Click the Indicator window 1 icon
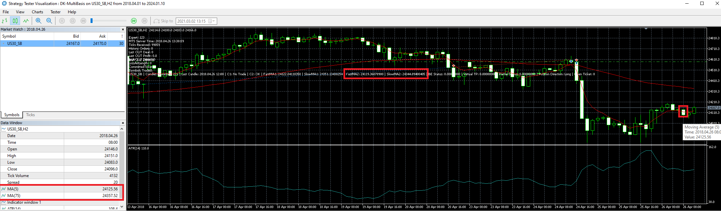The image size is (721, 211). 4,202
